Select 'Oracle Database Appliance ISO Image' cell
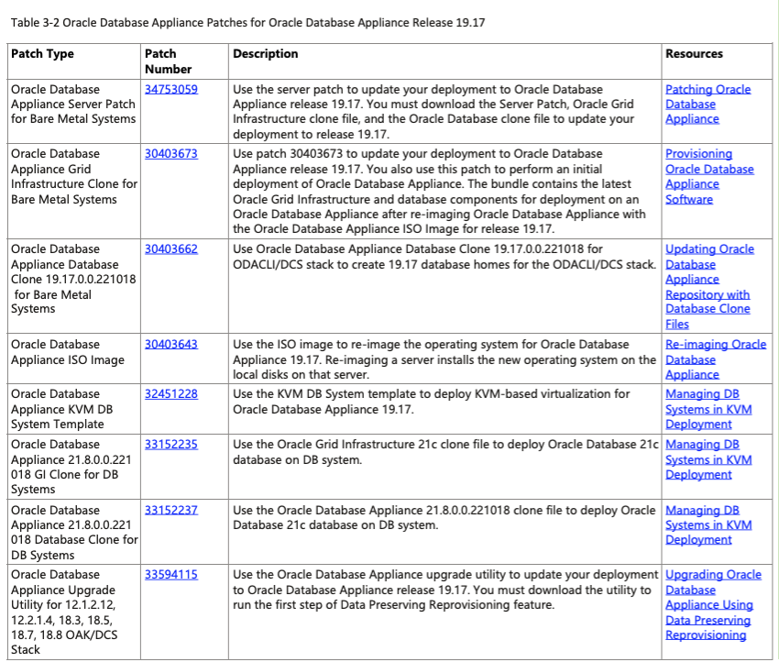 [x=73, y=359]
